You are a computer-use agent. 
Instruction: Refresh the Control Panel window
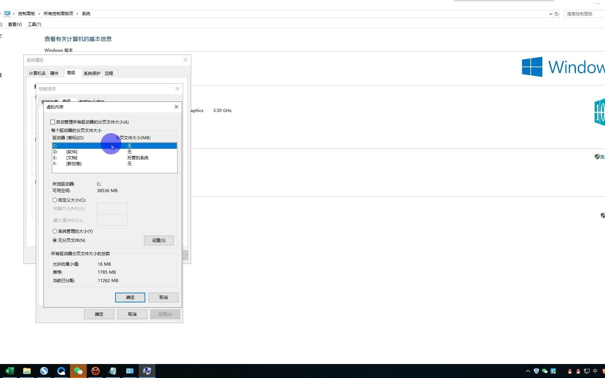click(x=557, y=14)
